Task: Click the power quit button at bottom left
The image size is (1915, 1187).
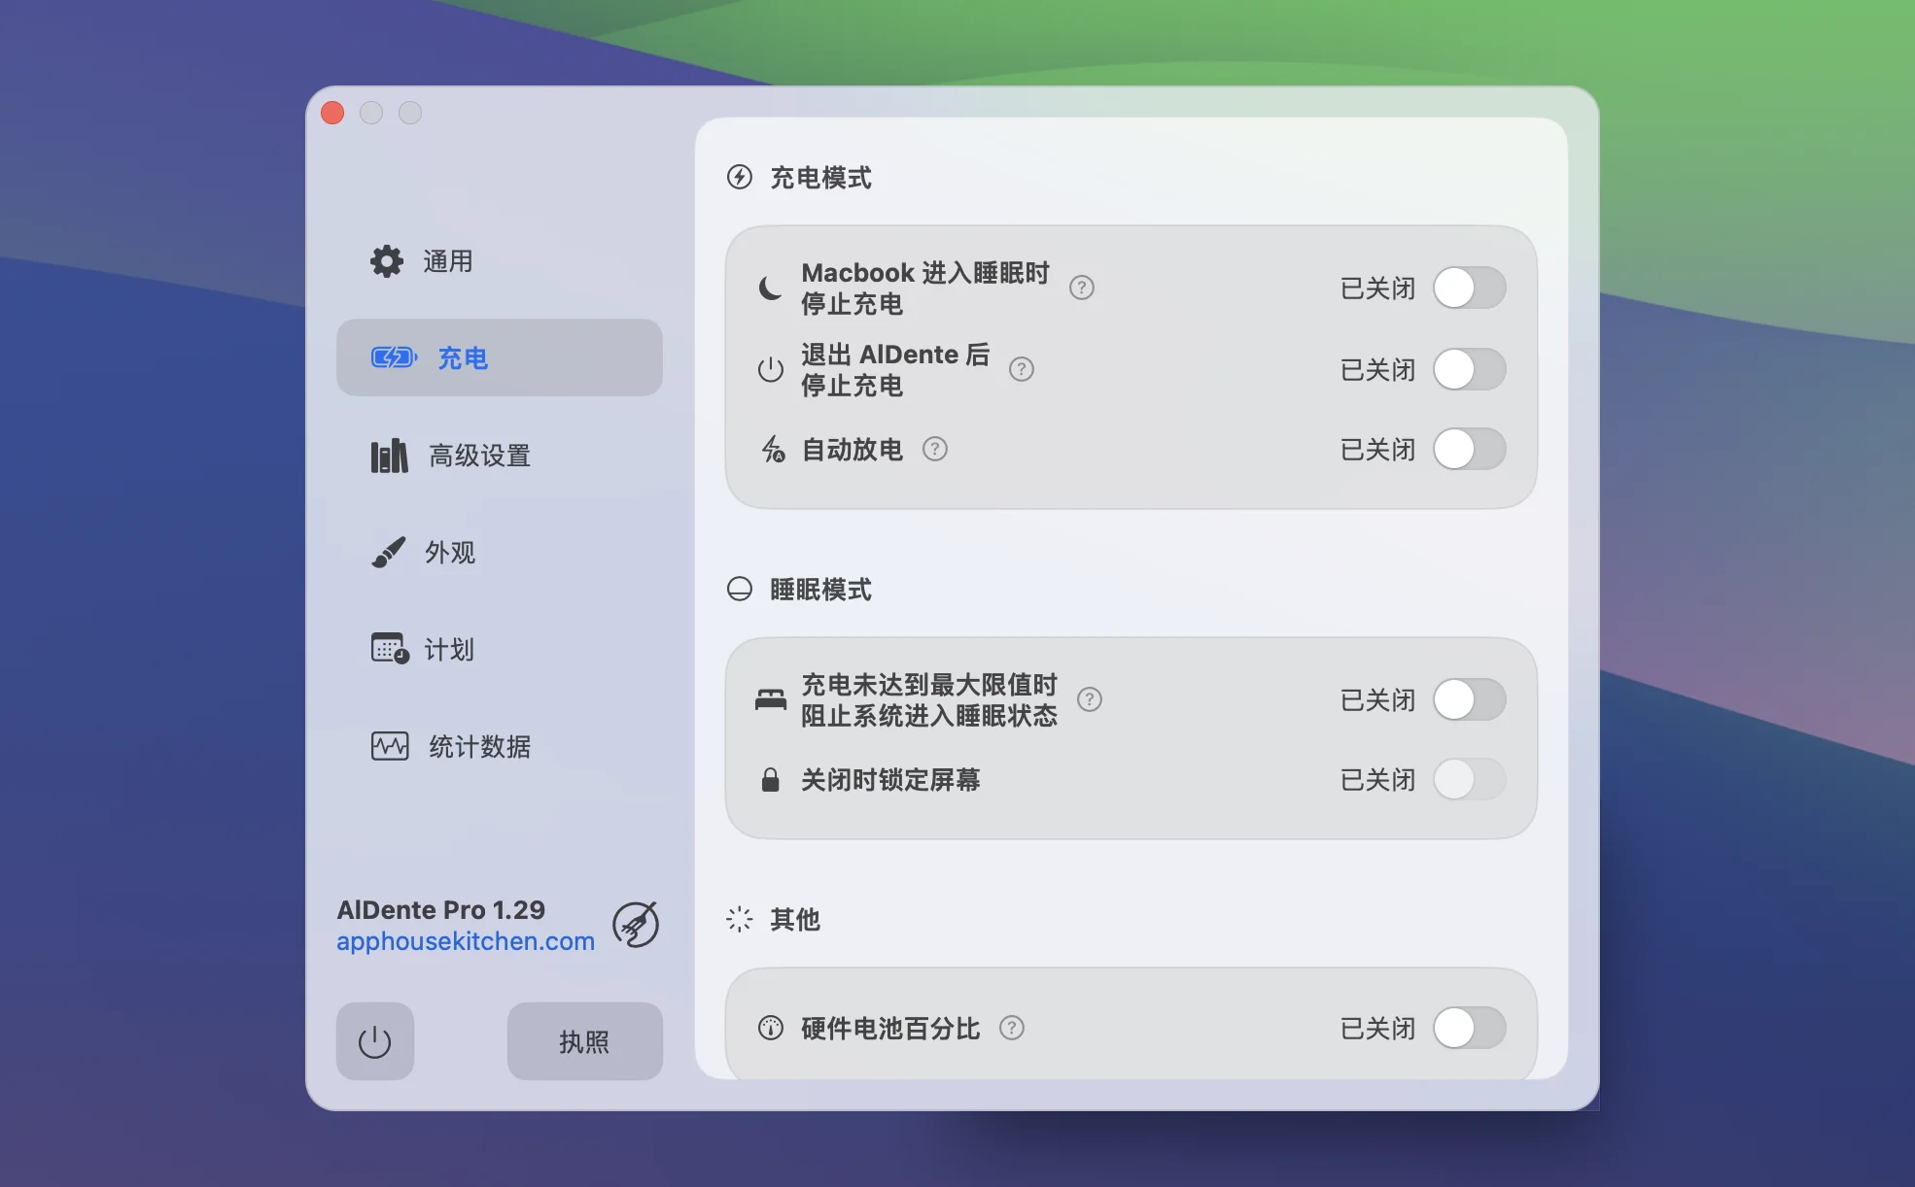Action: pyautogui.click(x=375, y=1041)
